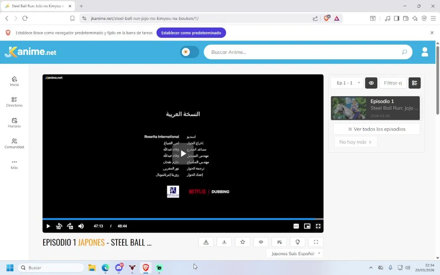Reload the current page

pos(25,18)
